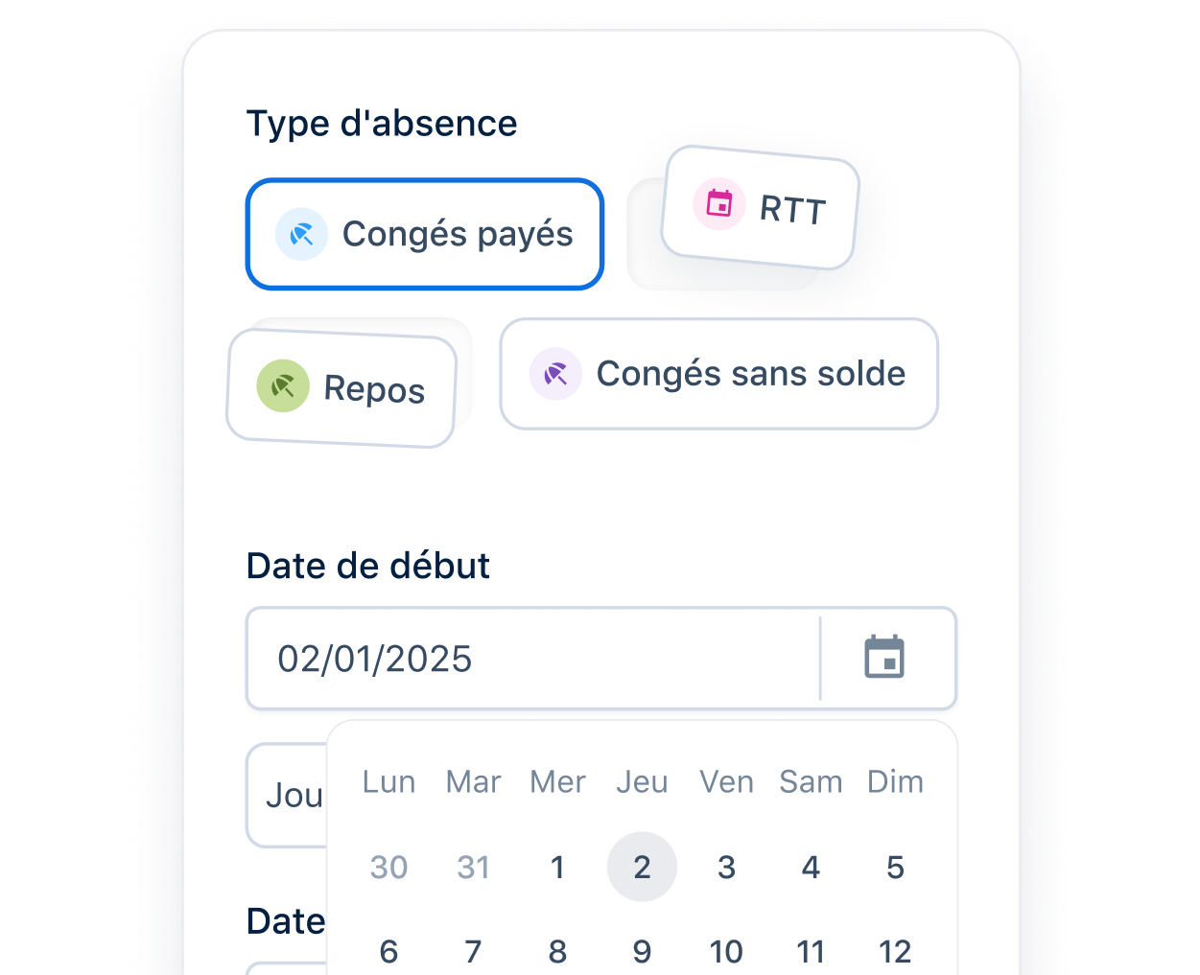This screenshot has width=1200, height=975.
Task: Choose day 30 of previous month
Action: click(x=388, y=867)
